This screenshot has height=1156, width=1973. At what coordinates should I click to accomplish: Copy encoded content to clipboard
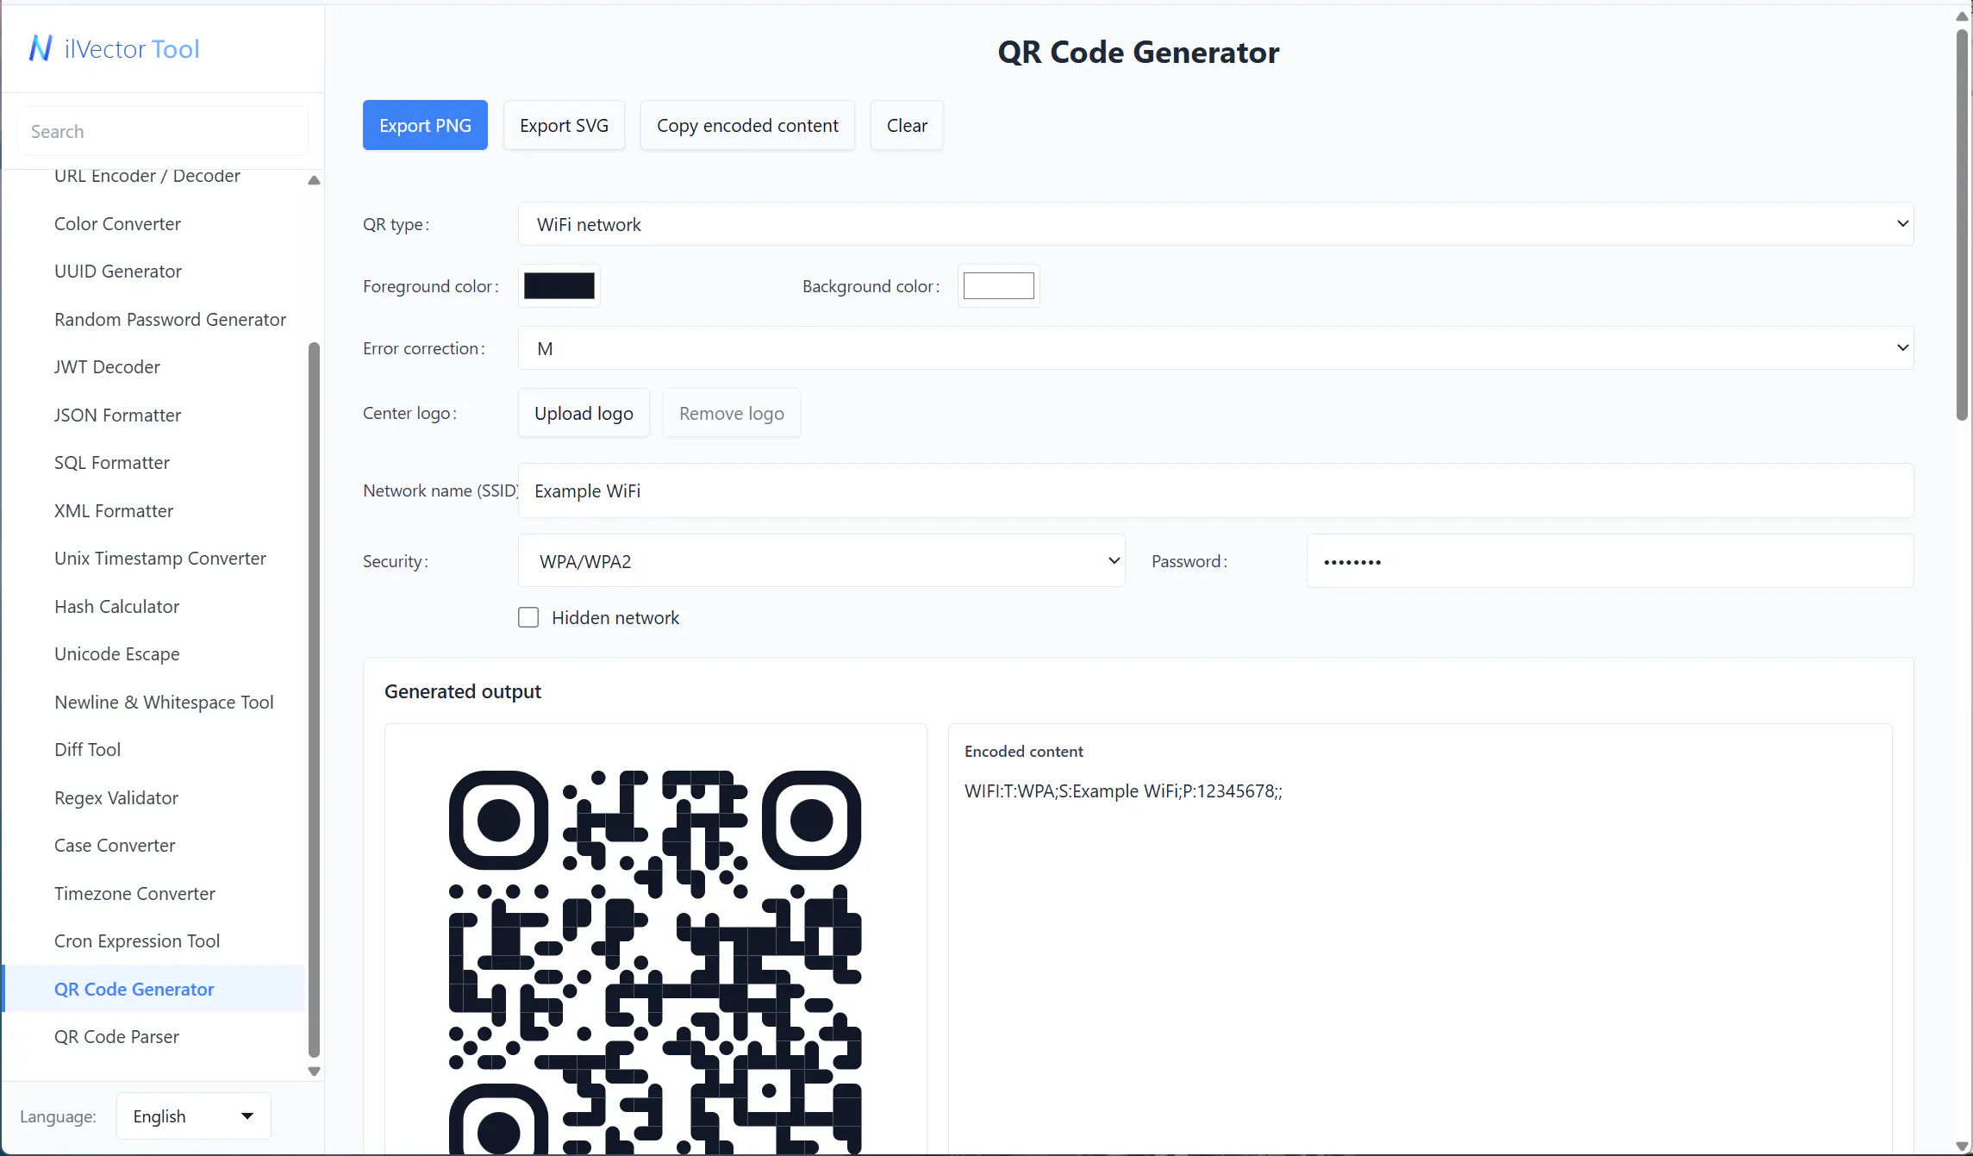[x=747, y=125]
